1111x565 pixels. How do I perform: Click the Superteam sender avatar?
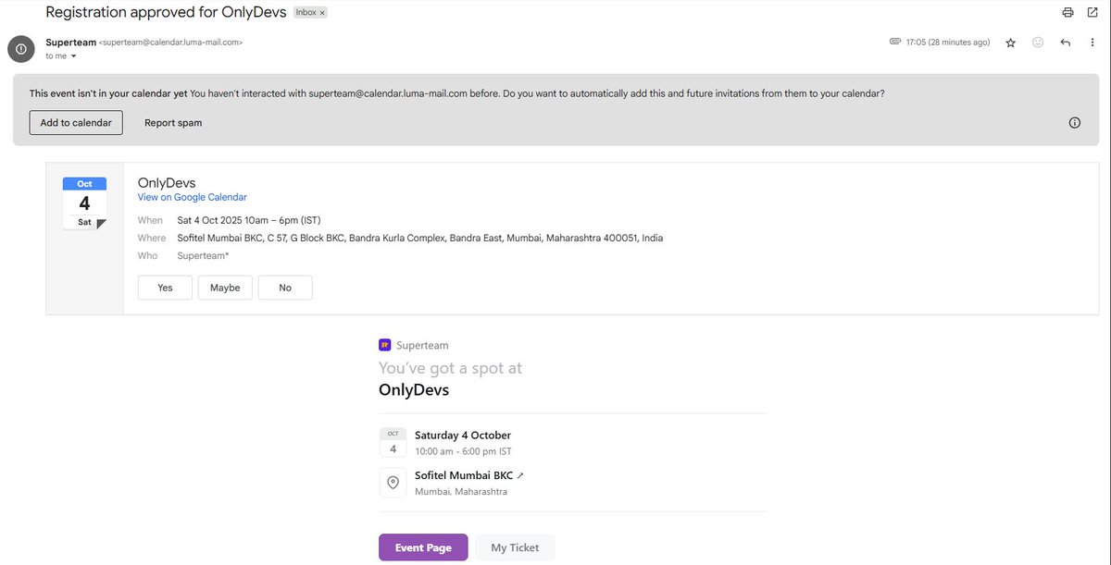(21, 49)
